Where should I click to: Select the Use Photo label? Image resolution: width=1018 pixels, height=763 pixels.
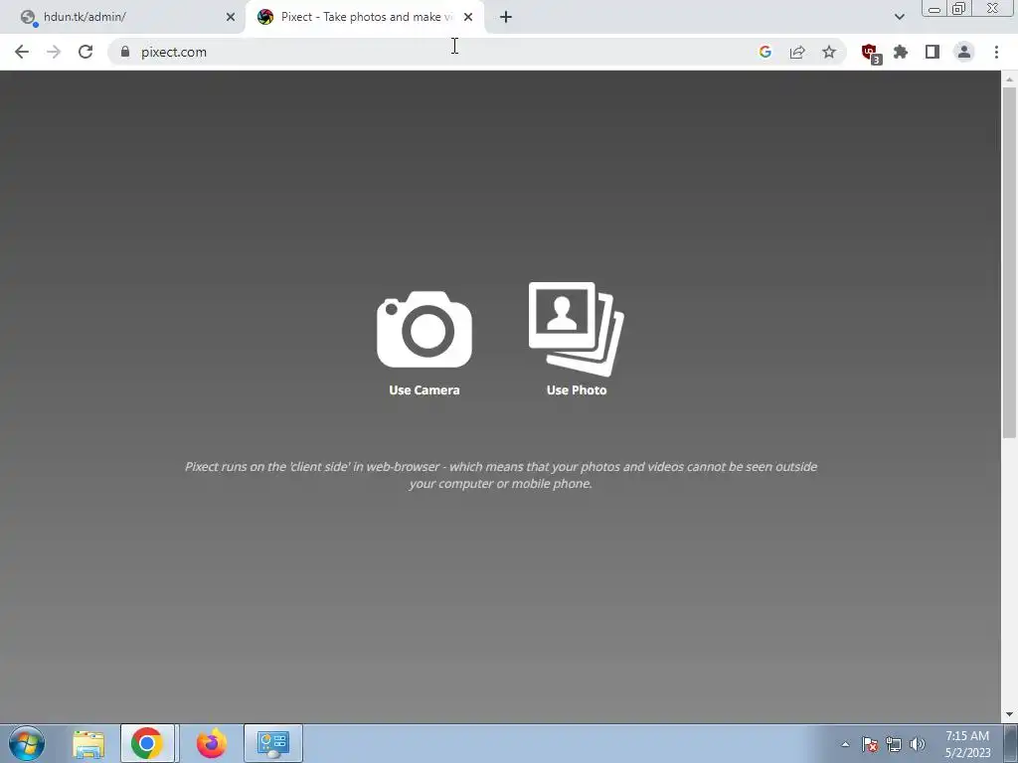pos(577,389)
